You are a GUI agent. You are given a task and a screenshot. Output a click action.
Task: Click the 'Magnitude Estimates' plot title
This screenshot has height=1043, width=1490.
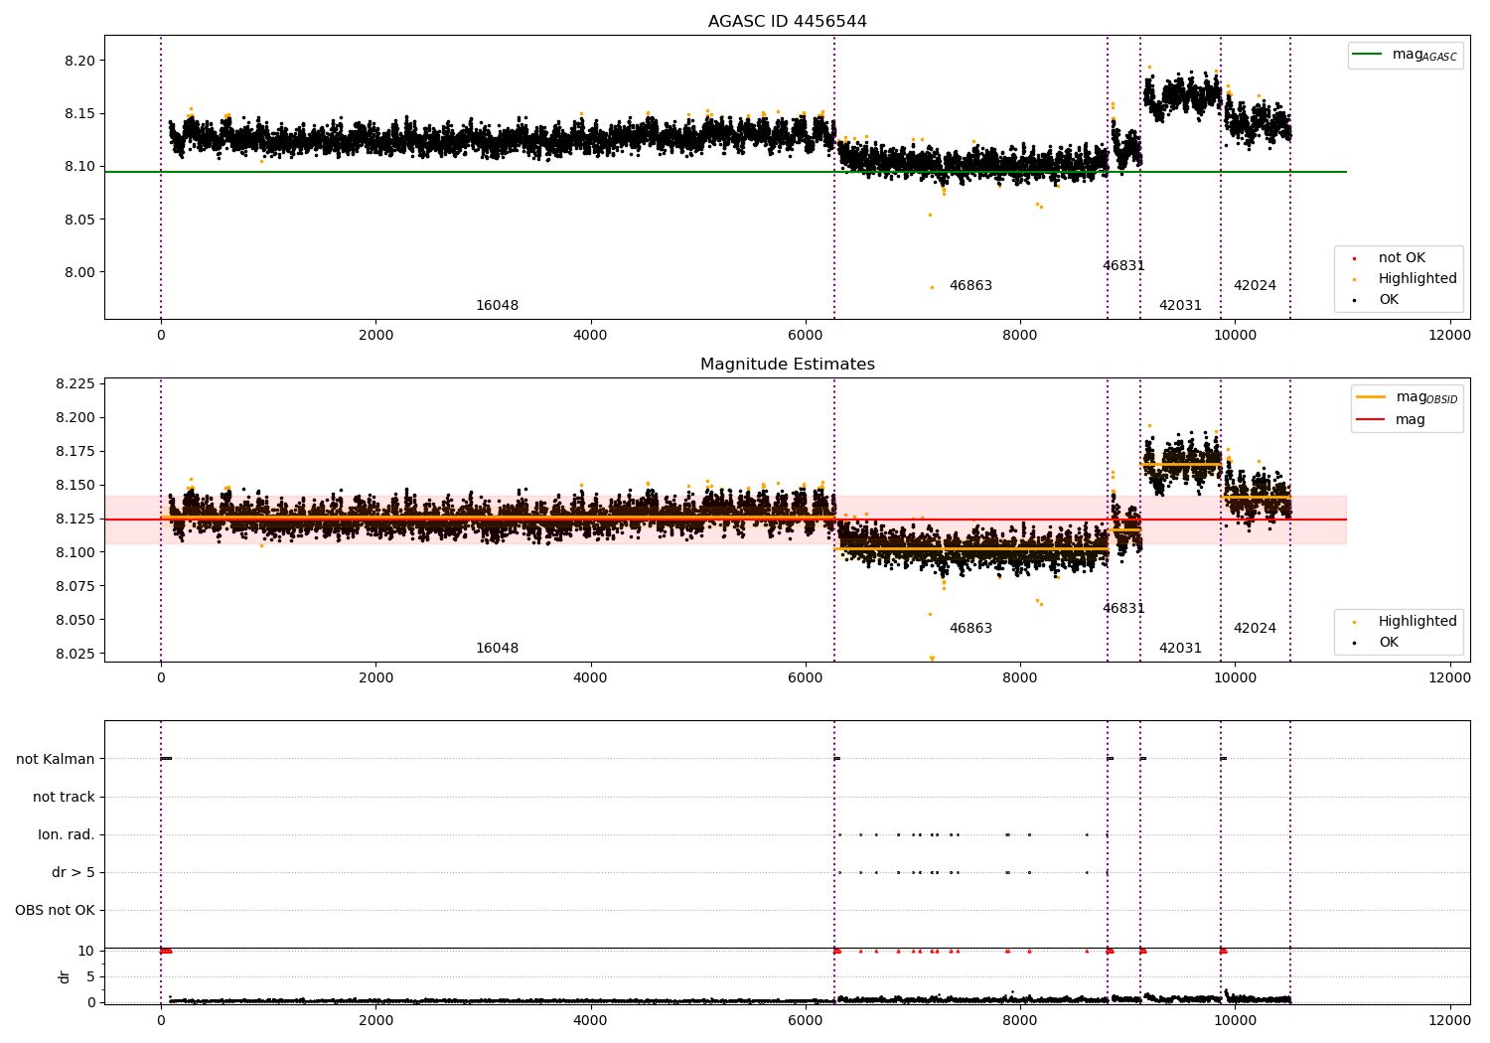[x=787, y=365]
